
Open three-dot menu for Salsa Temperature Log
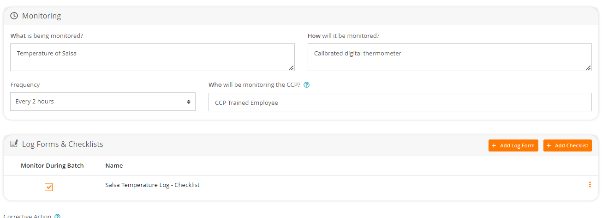coord(590,185)
